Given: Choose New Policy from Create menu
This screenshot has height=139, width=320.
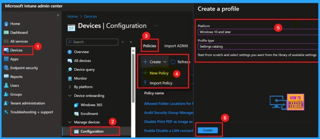Looking at the screenshot, I should point(159,73).
